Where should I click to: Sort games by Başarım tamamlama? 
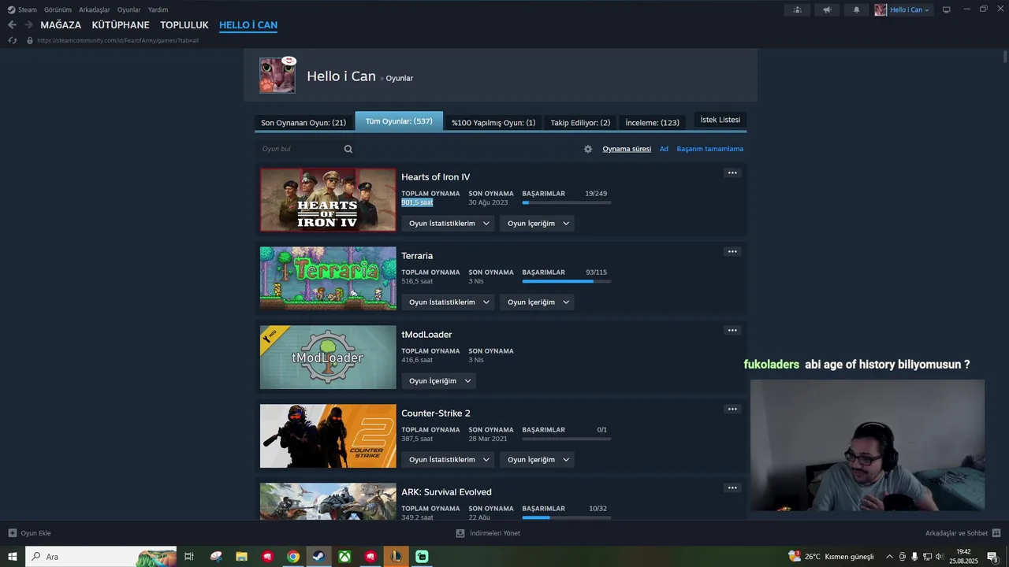710,149
